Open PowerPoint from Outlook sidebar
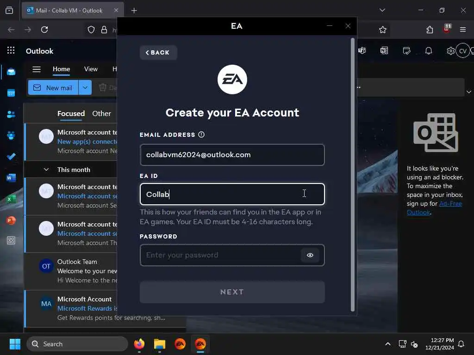Screen dimensions: 474x355 point(11,220)
